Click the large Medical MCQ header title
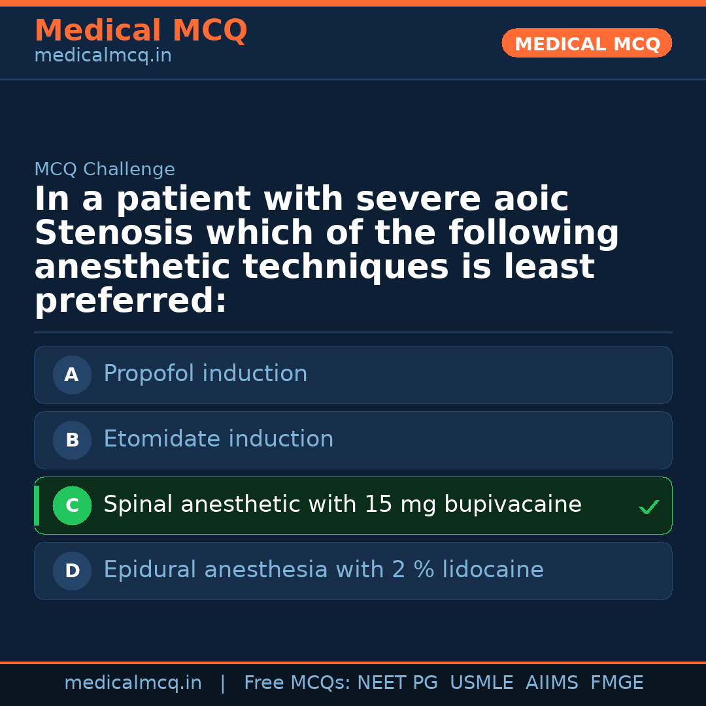This screenshot has width=706, height=706. coord(141,31)
